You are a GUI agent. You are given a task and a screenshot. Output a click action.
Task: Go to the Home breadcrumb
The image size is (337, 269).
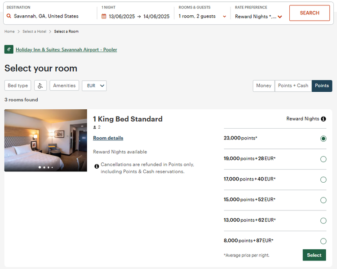9,31
